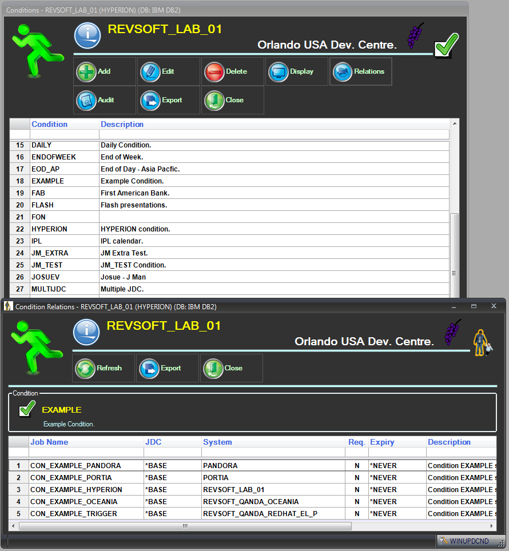
Task: Click the Add condition button
Action: (104, 71)
